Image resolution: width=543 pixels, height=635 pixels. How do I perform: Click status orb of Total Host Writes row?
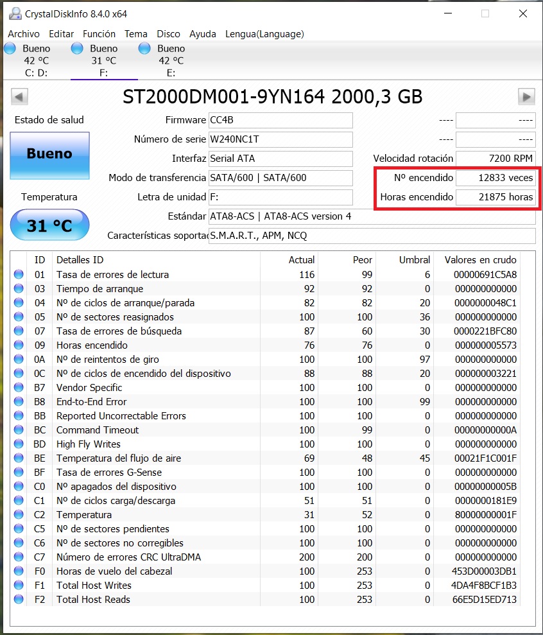coord(19,585)
